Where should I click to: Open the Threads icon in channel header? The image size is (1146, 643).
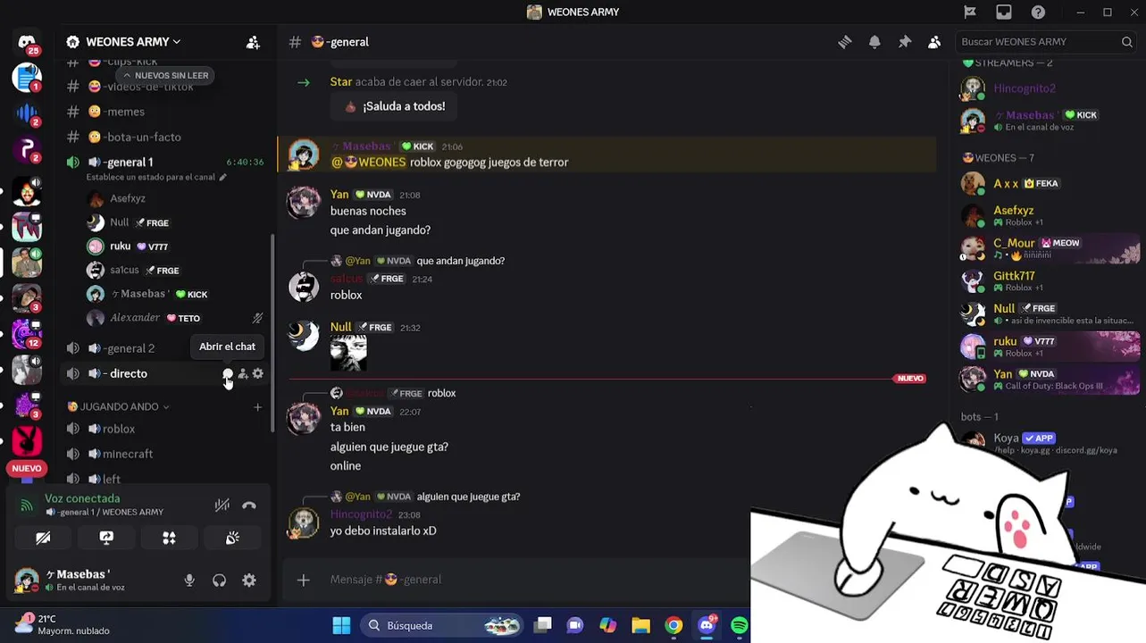844,42
